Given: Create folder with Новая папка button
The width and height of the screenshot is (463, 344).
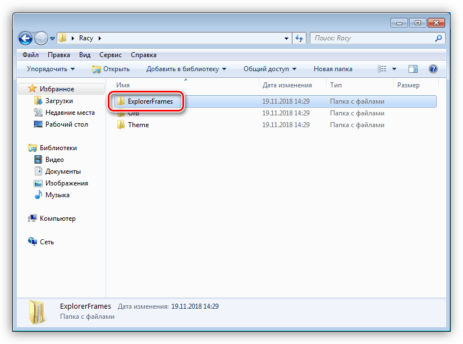Looking at the screenshot, I should click(x=333, y=69).
